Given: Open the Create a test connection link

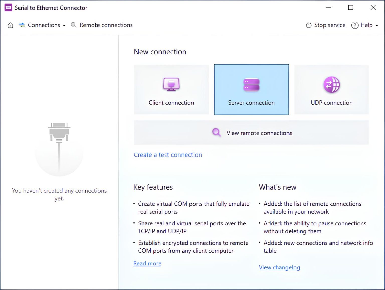Looking at the screenshot, I should click(168, 155).
